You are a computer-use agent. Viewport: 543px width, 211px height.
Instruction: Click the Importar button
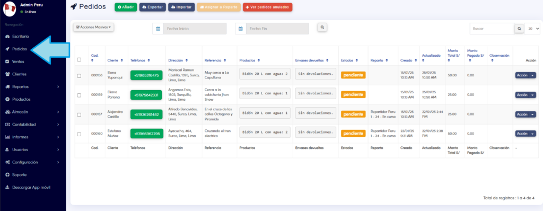click(x=181, y=7)
